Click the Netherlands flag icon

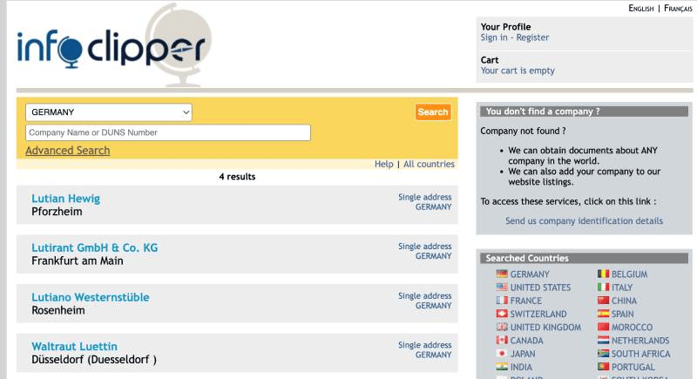coord(603,341)
